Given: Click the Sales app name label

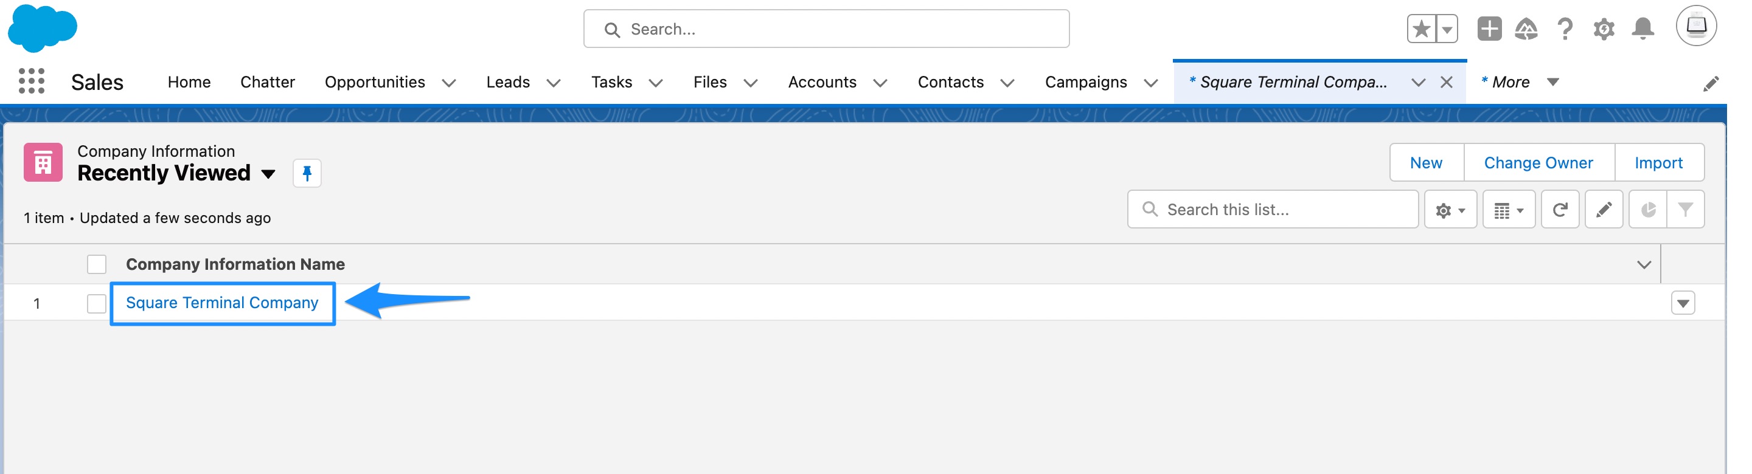Looking at the screenshot, I should pyautogui.click(x=97, y=82).
